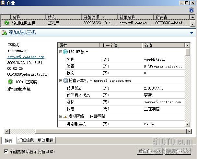The width and height of the screenshot is (197, 159).
Task: Click the horizontal scrollbar thumb
Action: [x=111, y=131]
